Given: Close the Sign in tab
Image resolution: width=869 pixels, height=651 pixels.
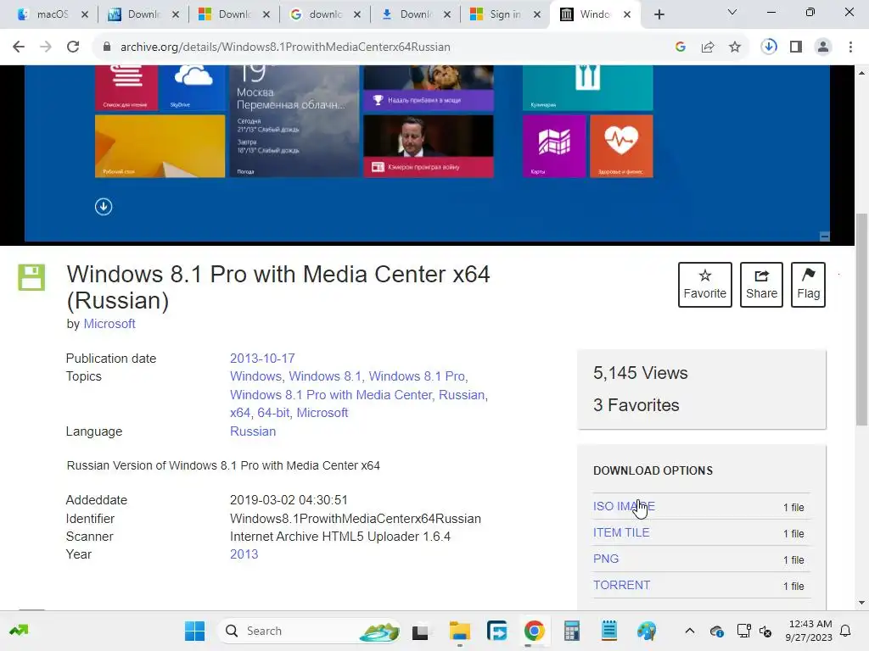Looking at the screenshot, I should tap(537, 15).
